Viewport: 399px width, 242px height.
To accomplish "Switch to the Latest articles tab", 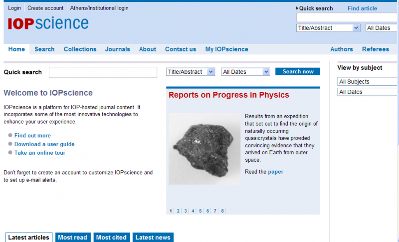I will tap(29, 238).
